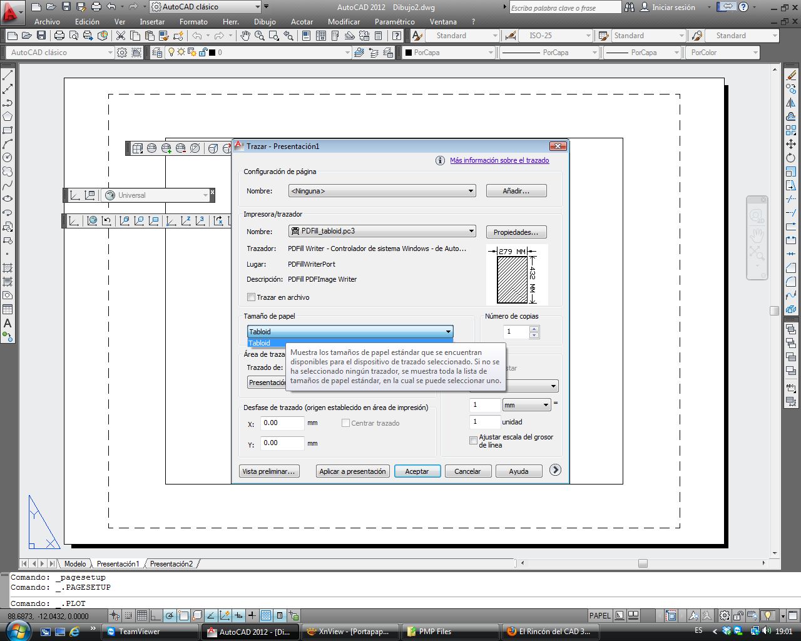Click the Exchange icon in title bar
Image resolution: width=801 pixels, height=641 pixels.
tap(727, 7)
